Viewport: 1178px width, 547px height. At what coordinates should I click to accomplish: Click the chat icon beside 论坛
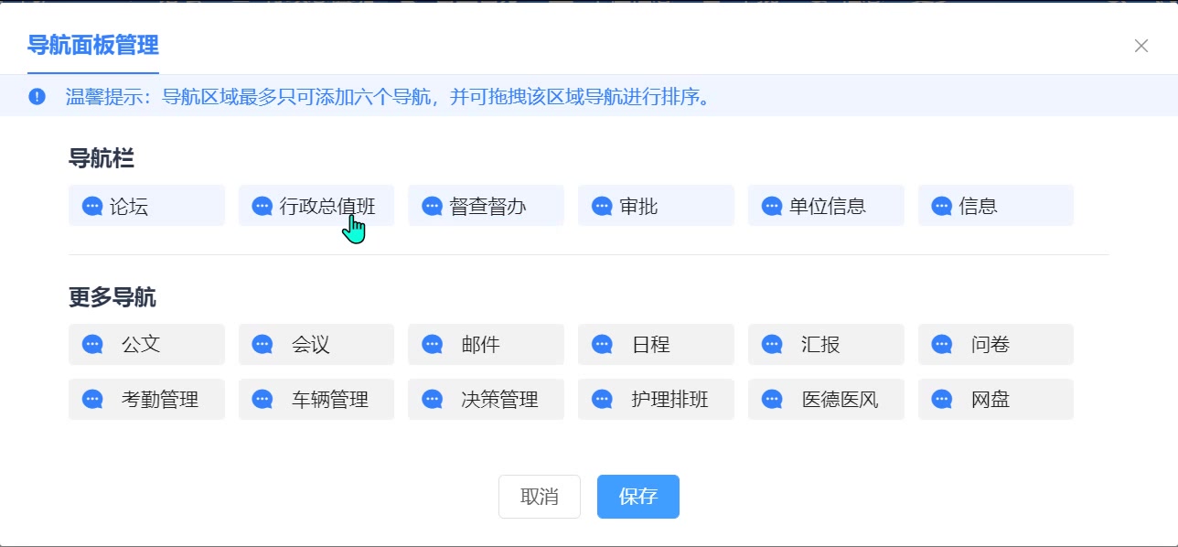91,207
